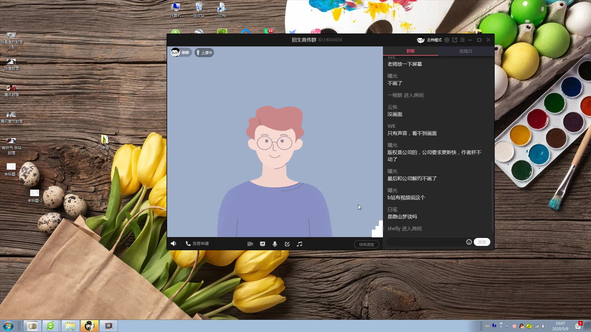Click notice shelly 进入房间
This screenshot has height=332, width=591.
404,229
